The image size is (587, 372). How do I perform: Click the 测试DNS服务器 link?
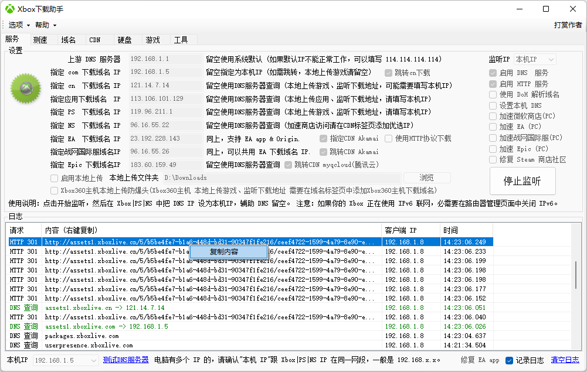pyautogui.click(x=125, y=360)
